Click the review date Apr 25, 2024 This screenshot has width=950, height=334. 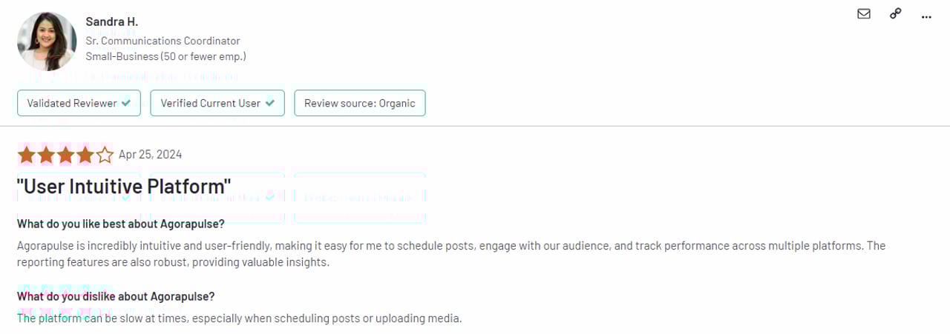(150, 155)
